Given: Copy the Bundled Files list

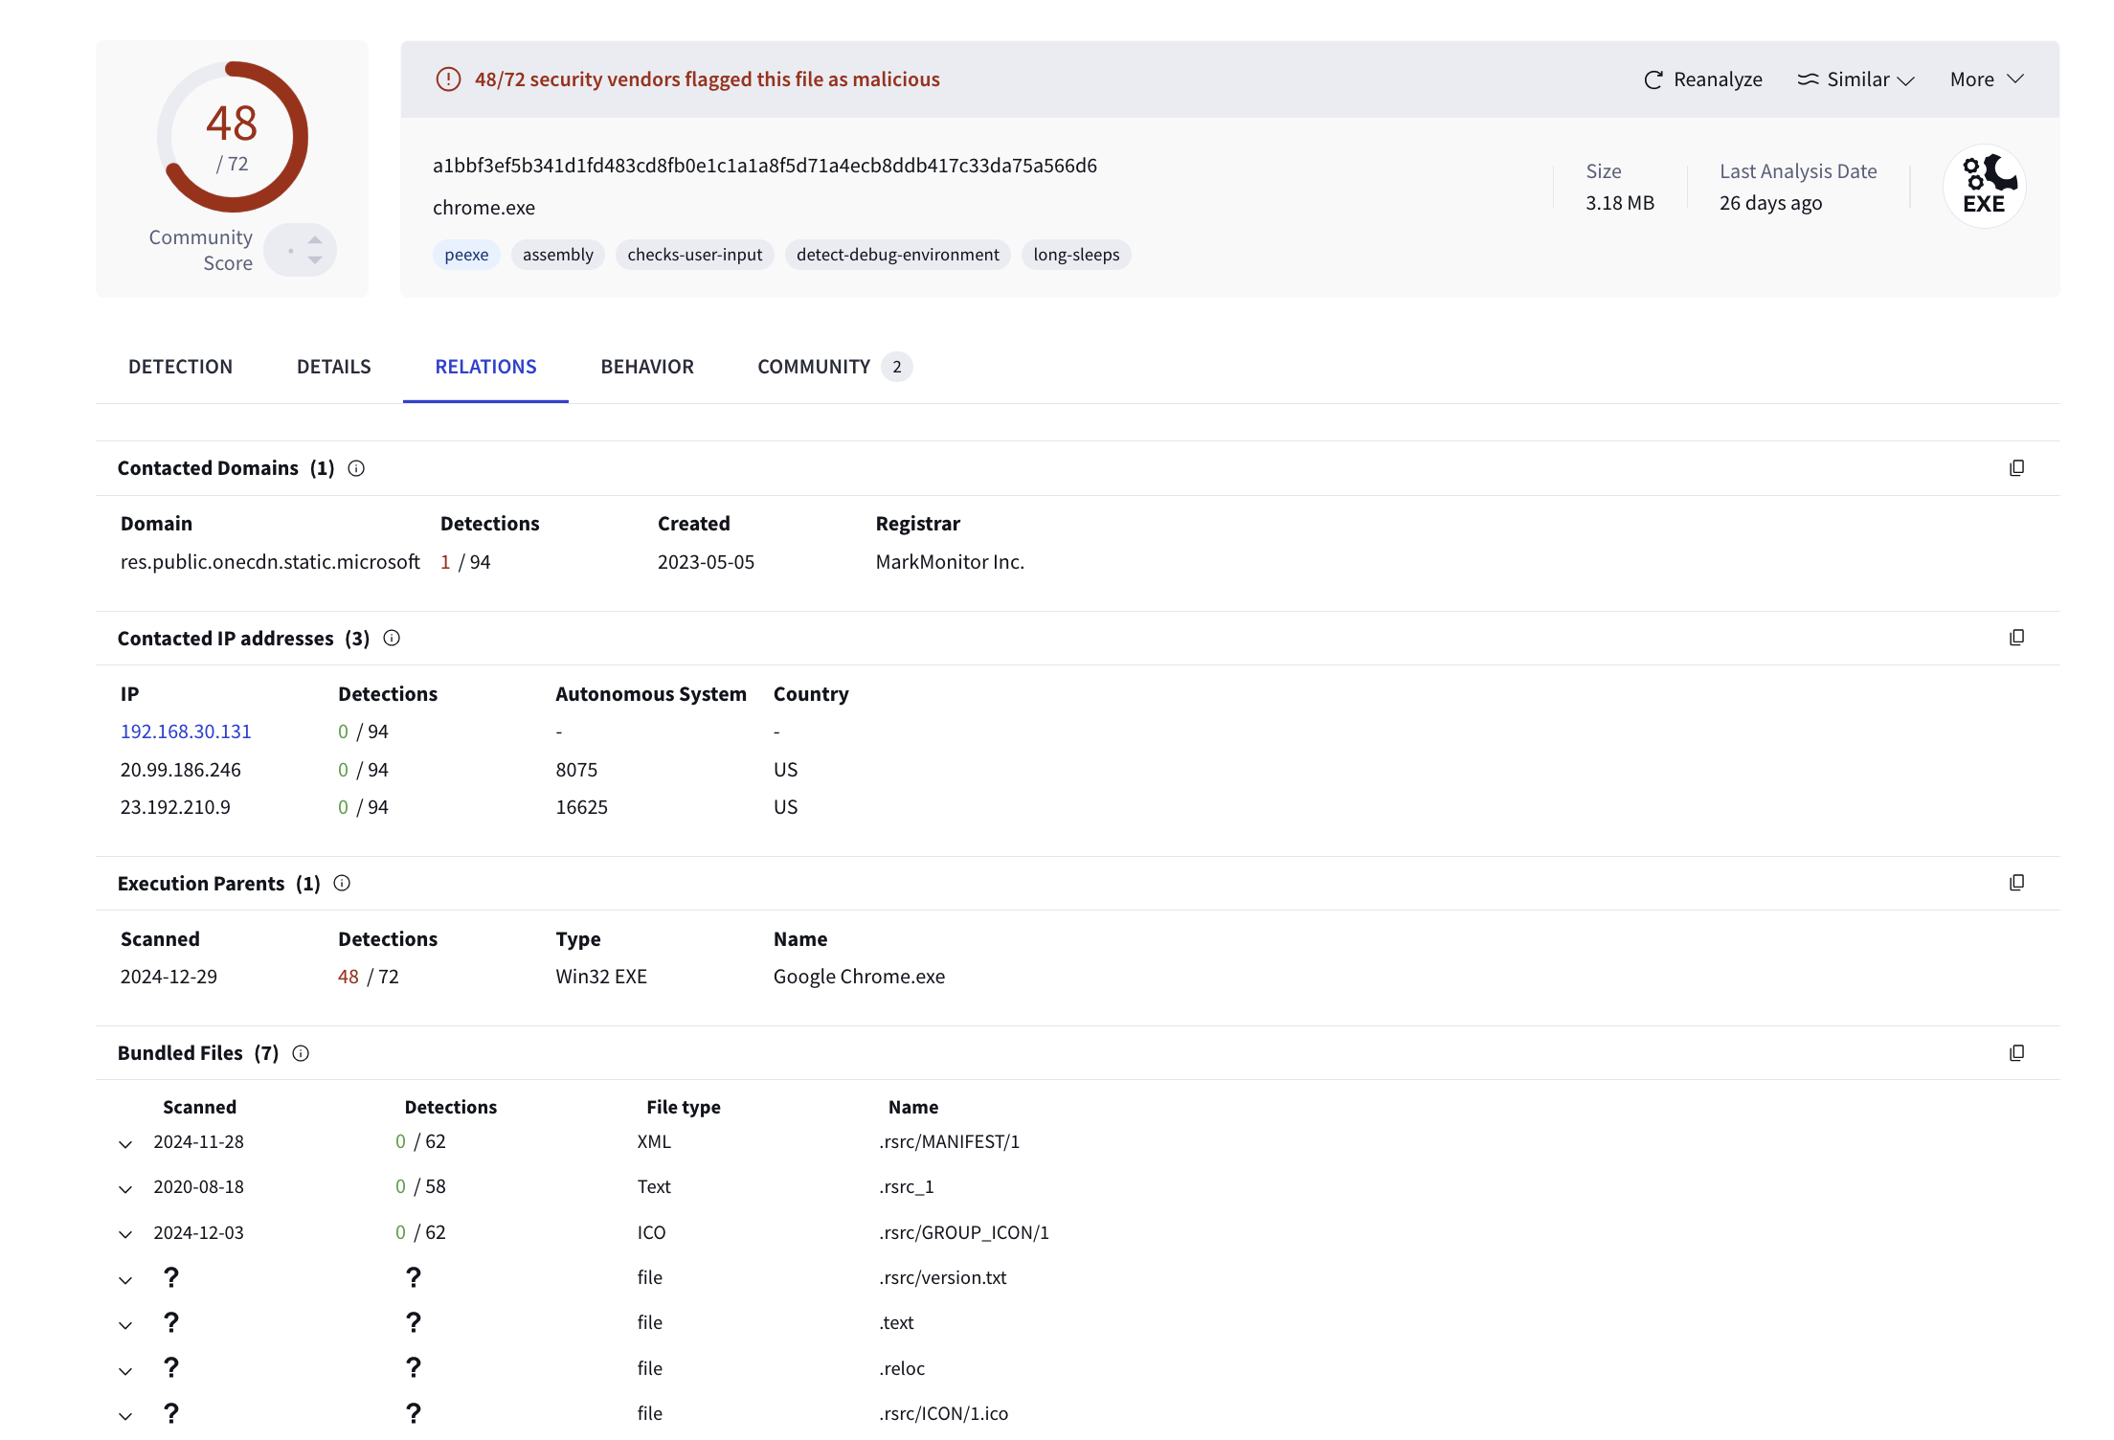Looking at the screenshot, I should coord(2016,1053).
